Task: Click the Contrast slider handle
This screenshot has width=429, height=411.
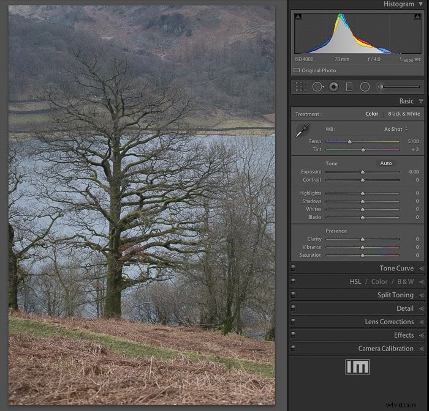Action: click(363, 180)
